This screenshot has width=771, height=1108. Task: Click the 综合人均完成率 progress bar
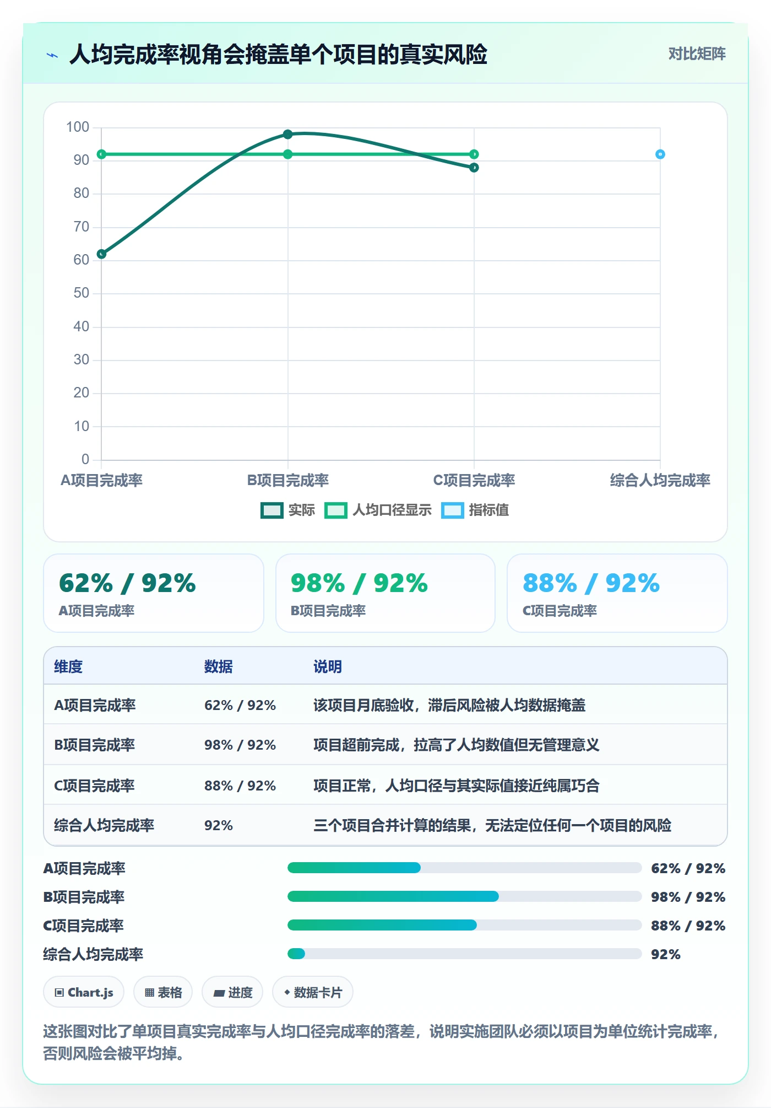pyautogui.click(x=465, y=954)
